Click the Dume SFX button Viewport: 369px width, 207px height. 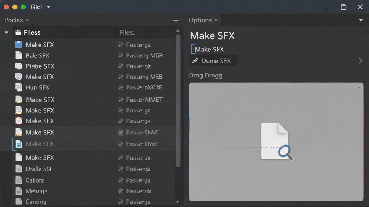pos(213,61)
